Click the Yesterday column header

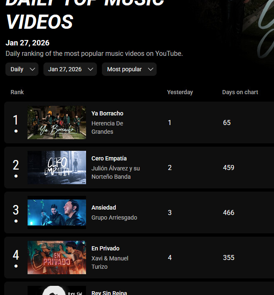pos(180,92)
